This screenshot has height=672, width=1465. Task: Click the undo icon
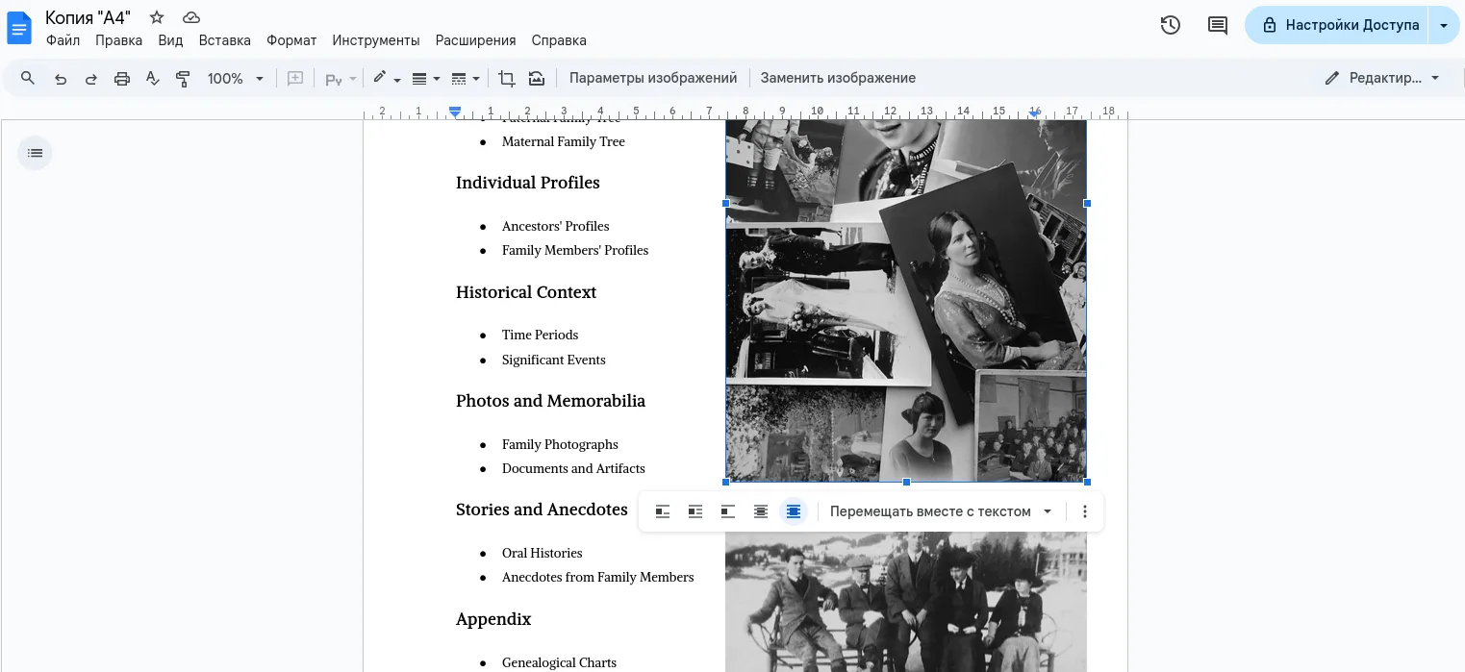tap(60, 78)
